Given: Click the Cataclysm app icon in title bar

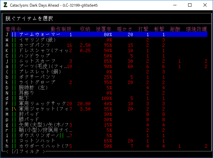Looking at the screenshot, I should (x=5, y=5).
